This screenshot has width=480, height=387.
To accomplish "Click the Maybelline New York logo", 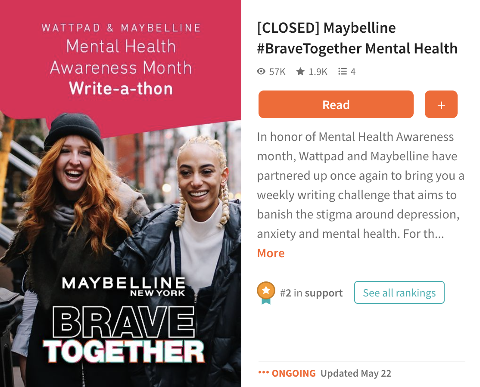I will click(x=124, y=286).
